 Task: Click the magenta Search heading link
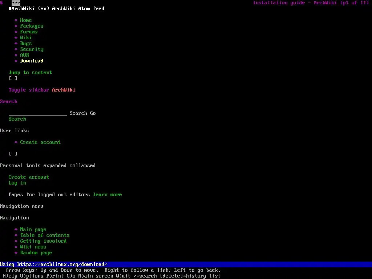click(9, 102)
